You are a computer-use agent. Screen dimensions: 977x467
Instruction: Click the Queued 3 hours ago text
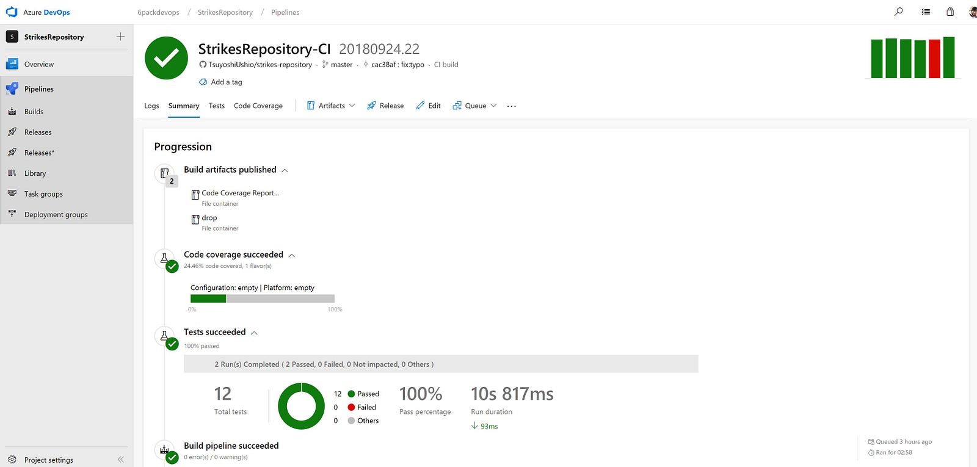click(904, 441)
